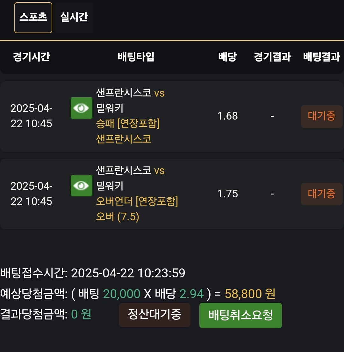Viewport: 344px width, 352px height.
Task: Select the 배팅결과 column header
Action: point(321,57)
